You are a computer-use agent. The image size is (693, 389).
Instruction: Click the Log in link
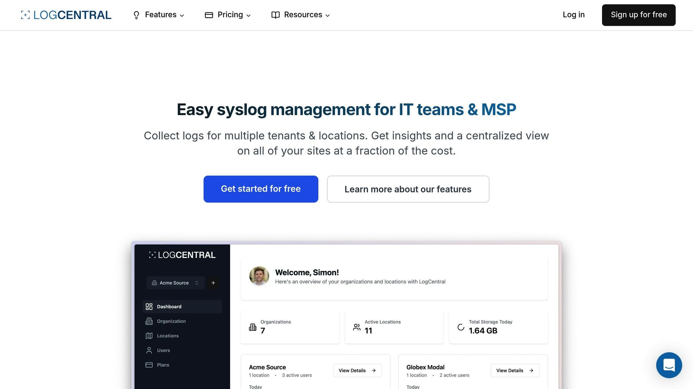[x=574, y=15]
